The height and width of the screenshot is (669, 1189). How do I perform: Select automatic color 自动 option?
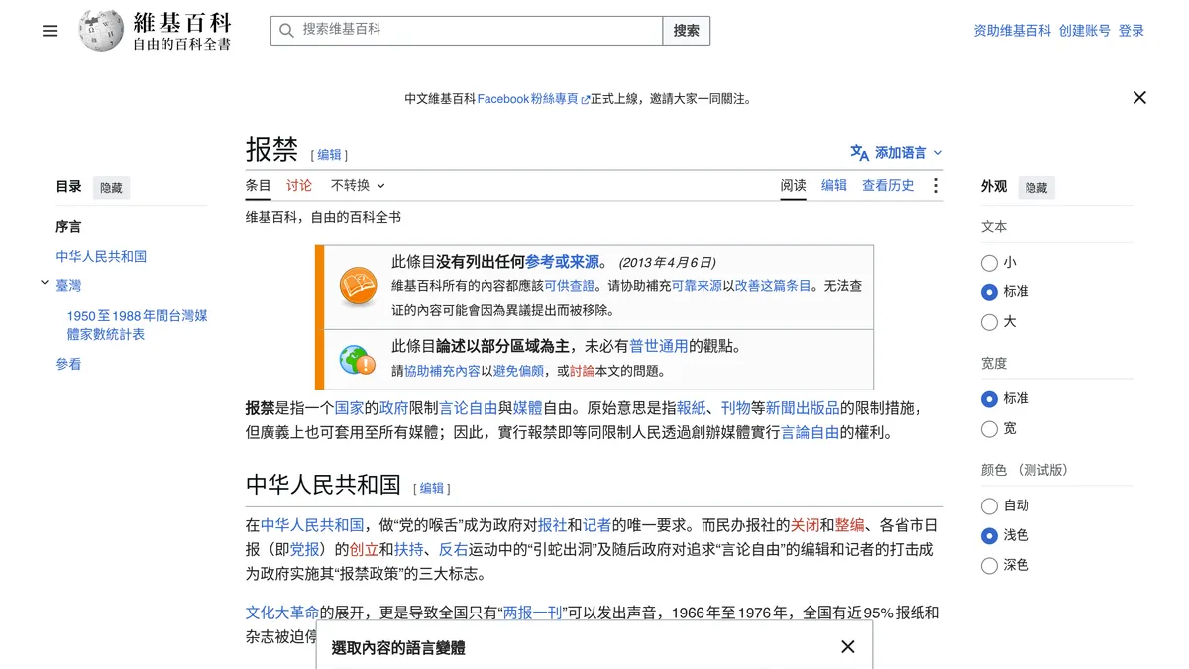coord(989,506)
